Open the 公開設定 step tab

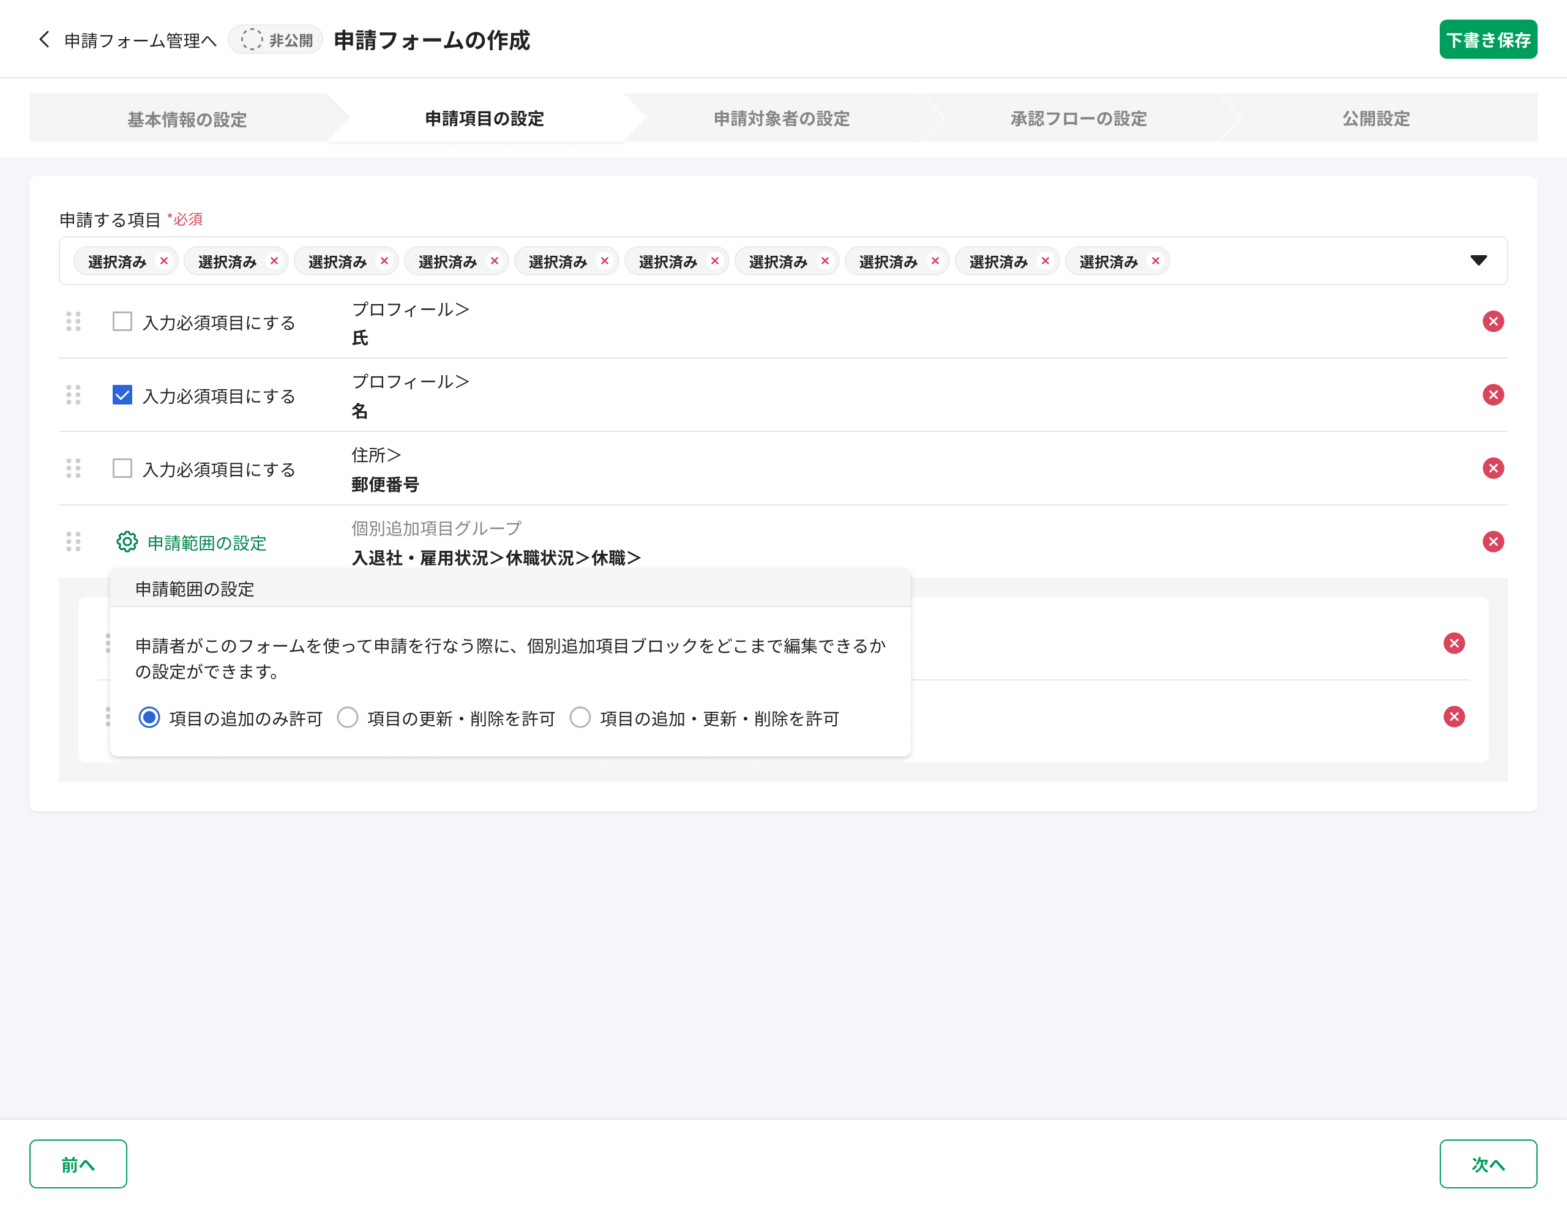[x=1374, y=118]
